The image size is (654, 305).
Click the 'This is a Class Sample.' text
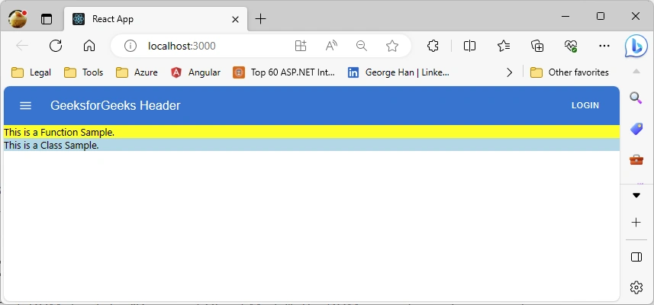pyautogui.click(x=51, y=146)
